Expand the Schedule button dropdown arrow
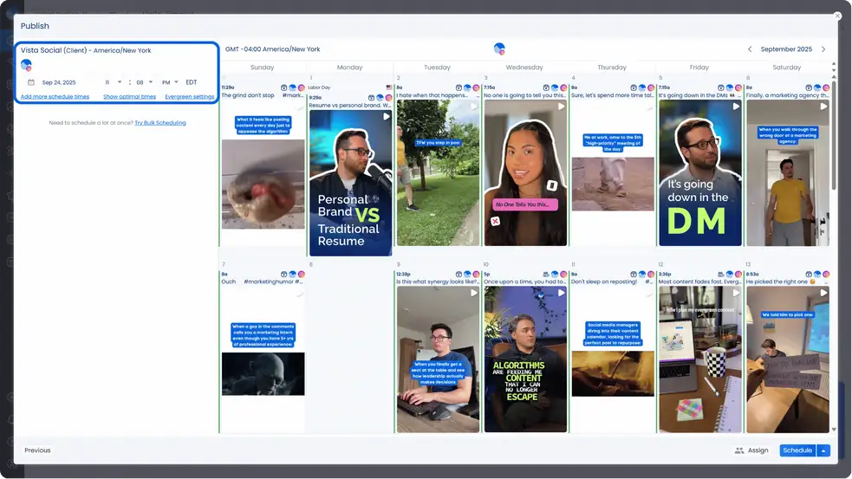This screenshot has width=852, height=479. click(x=824, y=450)
